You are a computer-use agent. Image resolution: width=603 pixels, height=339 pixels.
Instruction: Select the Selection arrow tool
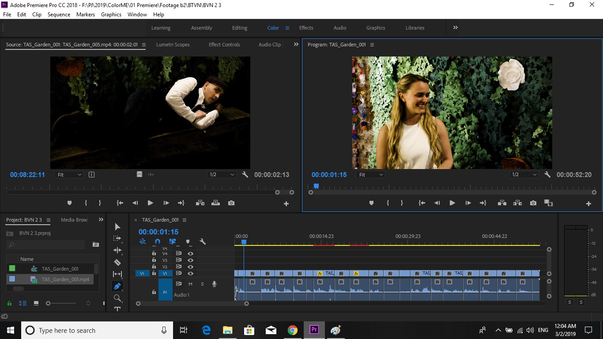point(117,226)
